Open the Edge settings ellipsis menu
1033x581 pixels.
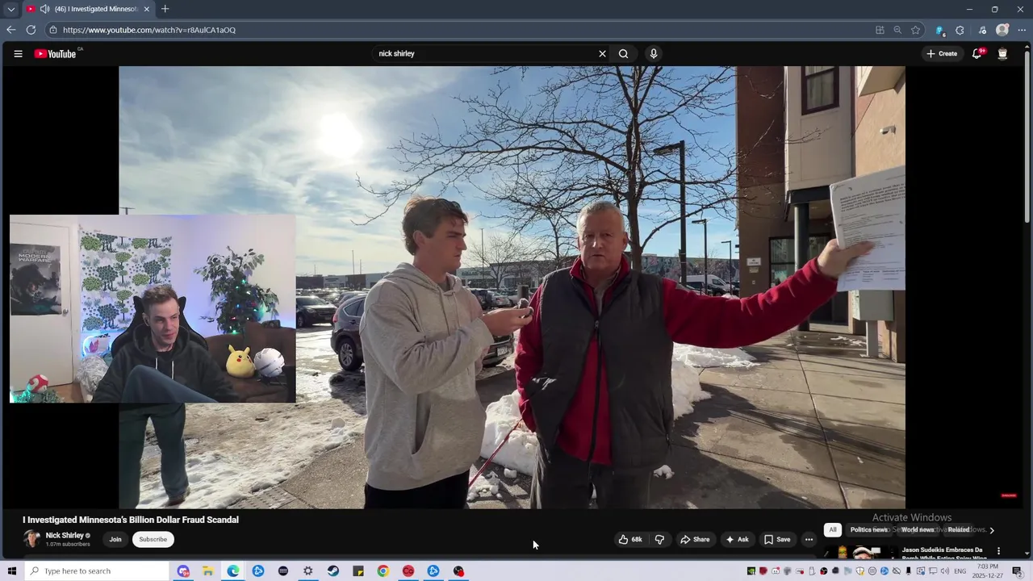click(1022, 30)
